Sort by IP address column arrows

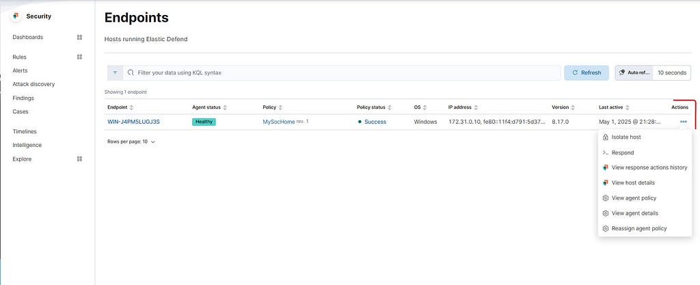pyautogui.click(x=476, y=107)
